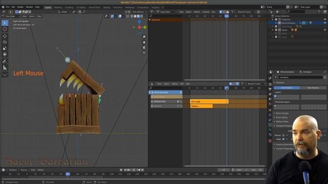
Task: Select the Evil Laugh NLA strip
Action: (x=209, y=102)
